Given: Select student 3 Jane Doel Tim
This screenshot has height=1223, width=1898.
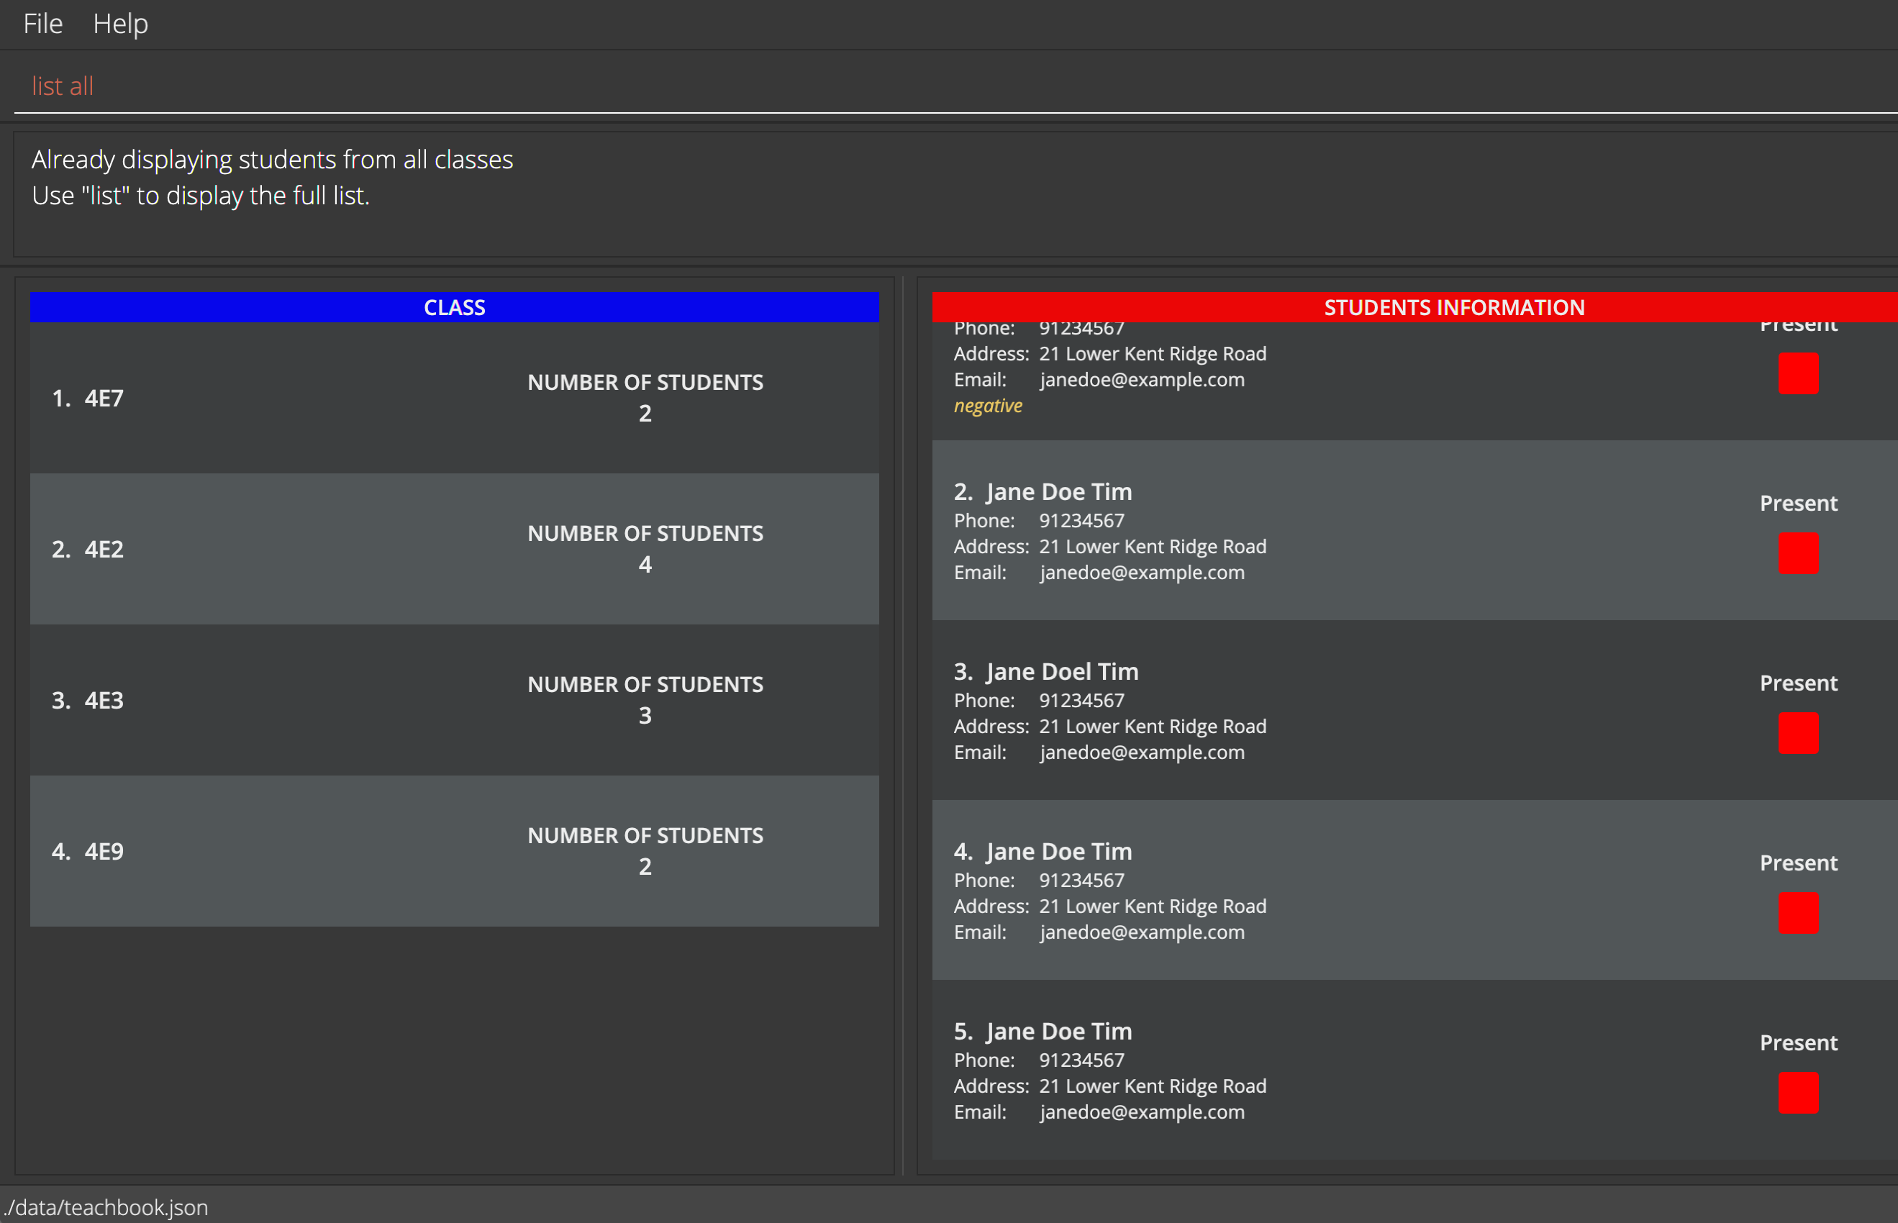Looking at the screenshot, I should [x=1061, y=672].
